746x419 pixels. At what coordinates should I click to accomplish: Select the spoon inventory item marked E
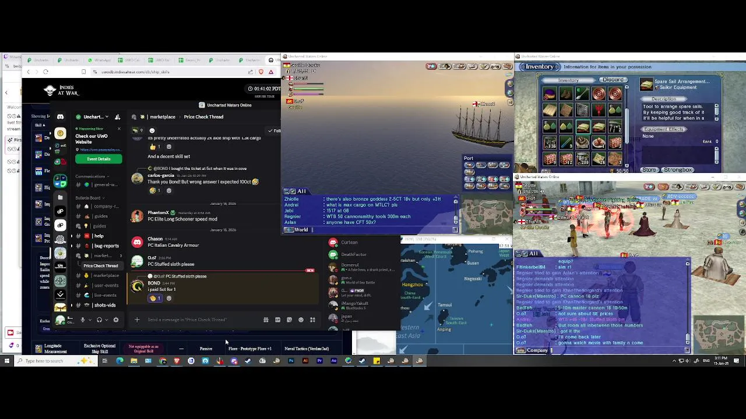583,94
